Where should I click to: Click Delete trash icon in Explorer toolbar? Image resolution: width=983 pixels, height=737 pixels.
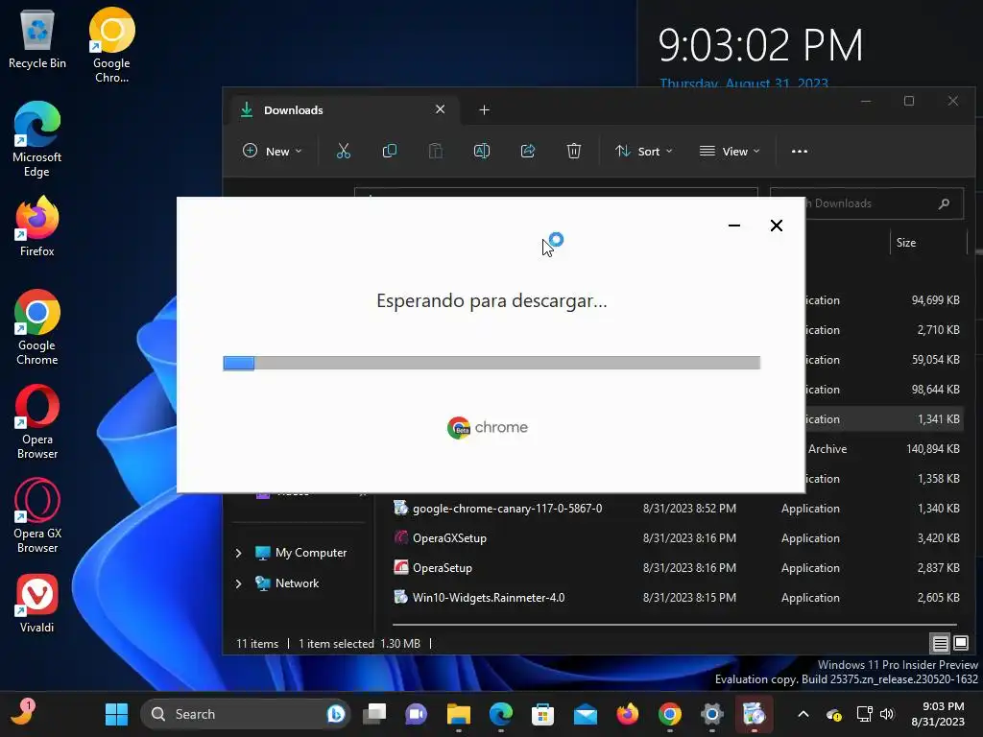point(574,151)
